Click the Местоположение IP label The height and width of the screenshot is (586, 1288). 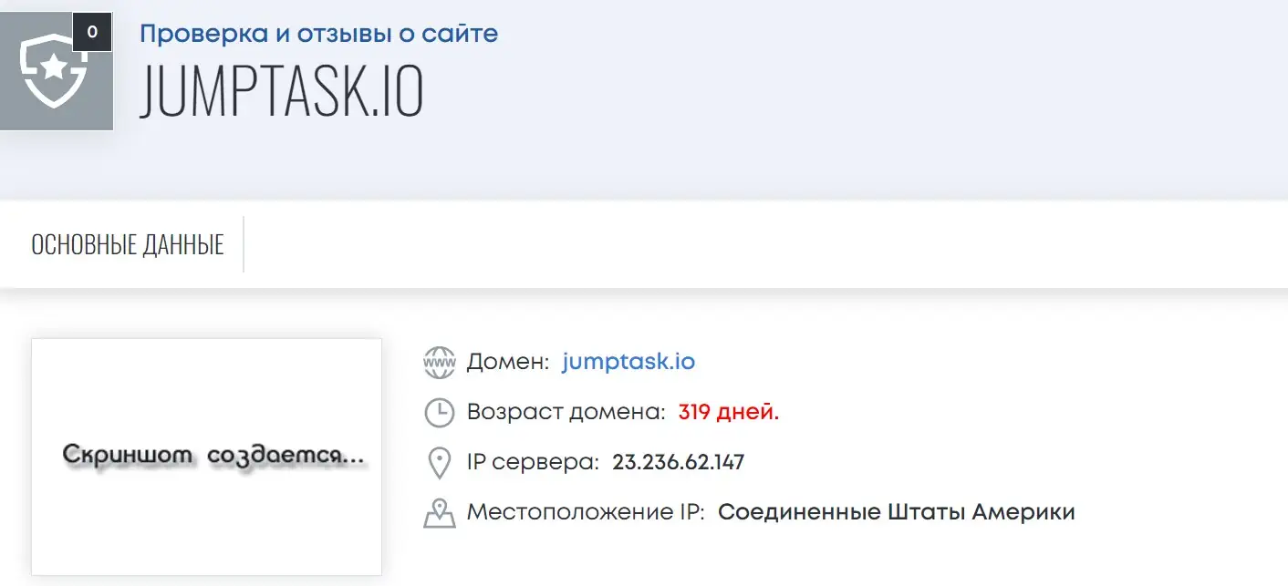coord(586,512)
